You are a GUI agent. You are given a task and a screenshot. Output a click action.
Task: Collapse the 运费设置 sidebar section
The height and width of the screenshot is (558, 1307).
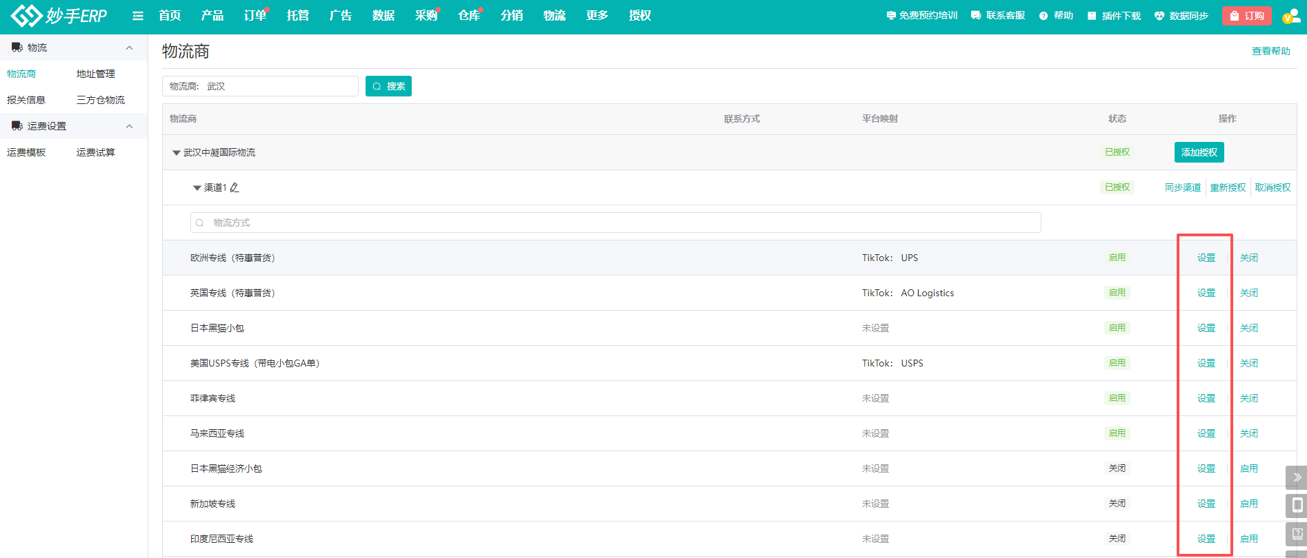point(129,126)
